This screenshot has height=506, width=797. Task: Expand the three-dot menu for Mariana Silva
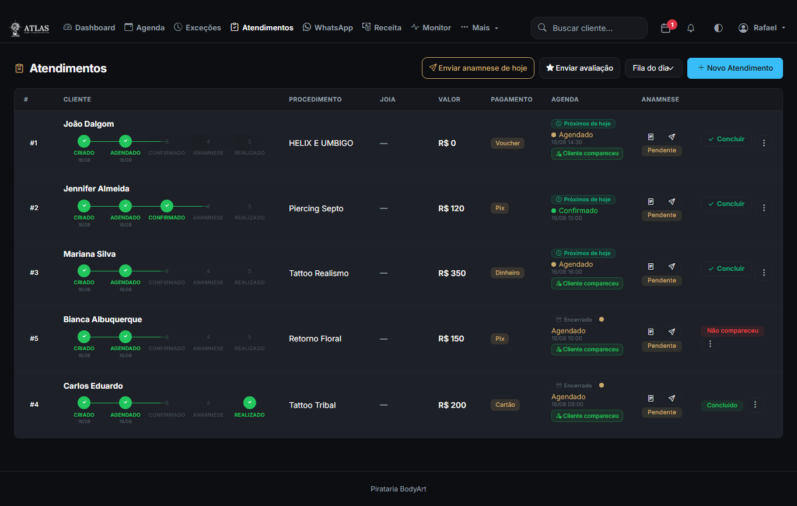[x=764, y=273]
